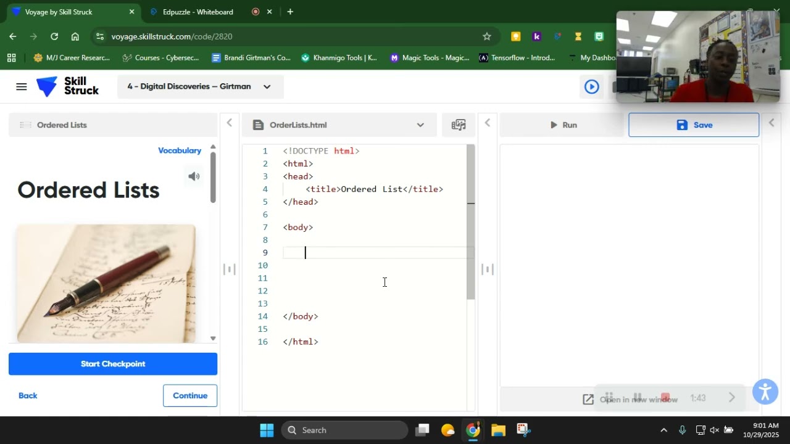This screenshot has height=444, width=790.
Task: Click the Start Checkpoint button
Action: tap(113, 364)
